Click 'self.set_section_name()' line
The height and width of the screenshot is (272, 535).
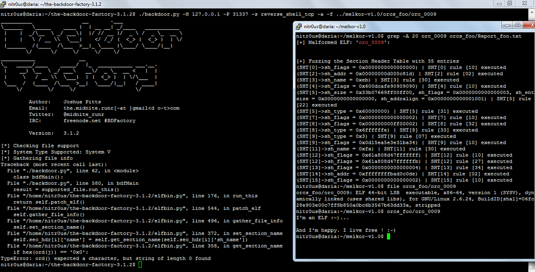(x=49, y=227)
